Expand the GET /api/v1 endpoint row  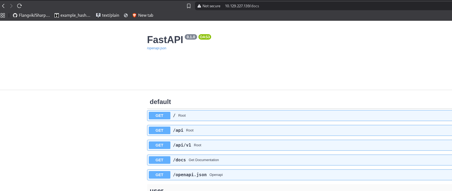(x=299, y=145)
